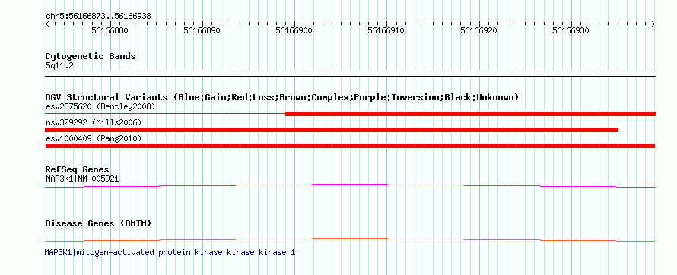
Task: Select the RefSeq Genes track title
Action: tap(78, 169)
